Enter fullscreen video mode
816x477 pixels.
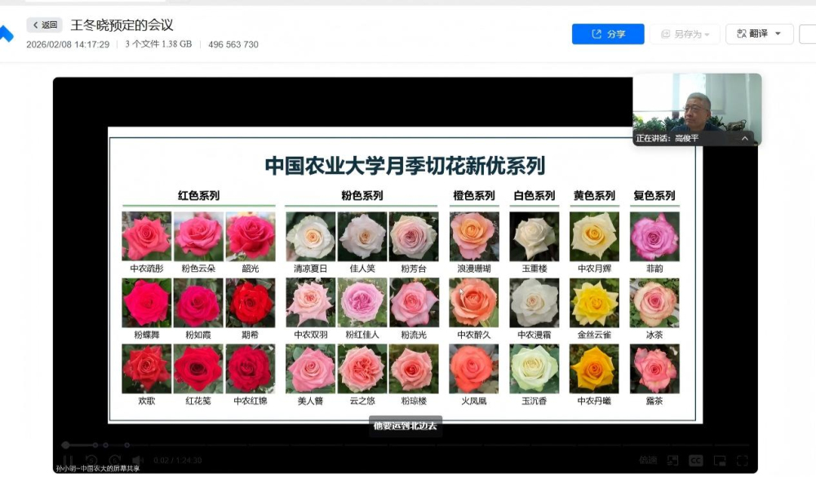[x=742, y=461]
